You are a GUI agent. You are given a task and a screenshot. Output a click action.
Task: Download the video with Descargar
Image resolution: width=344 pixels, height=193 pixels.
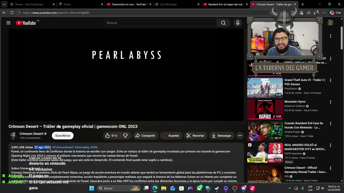tap(221, 136)
